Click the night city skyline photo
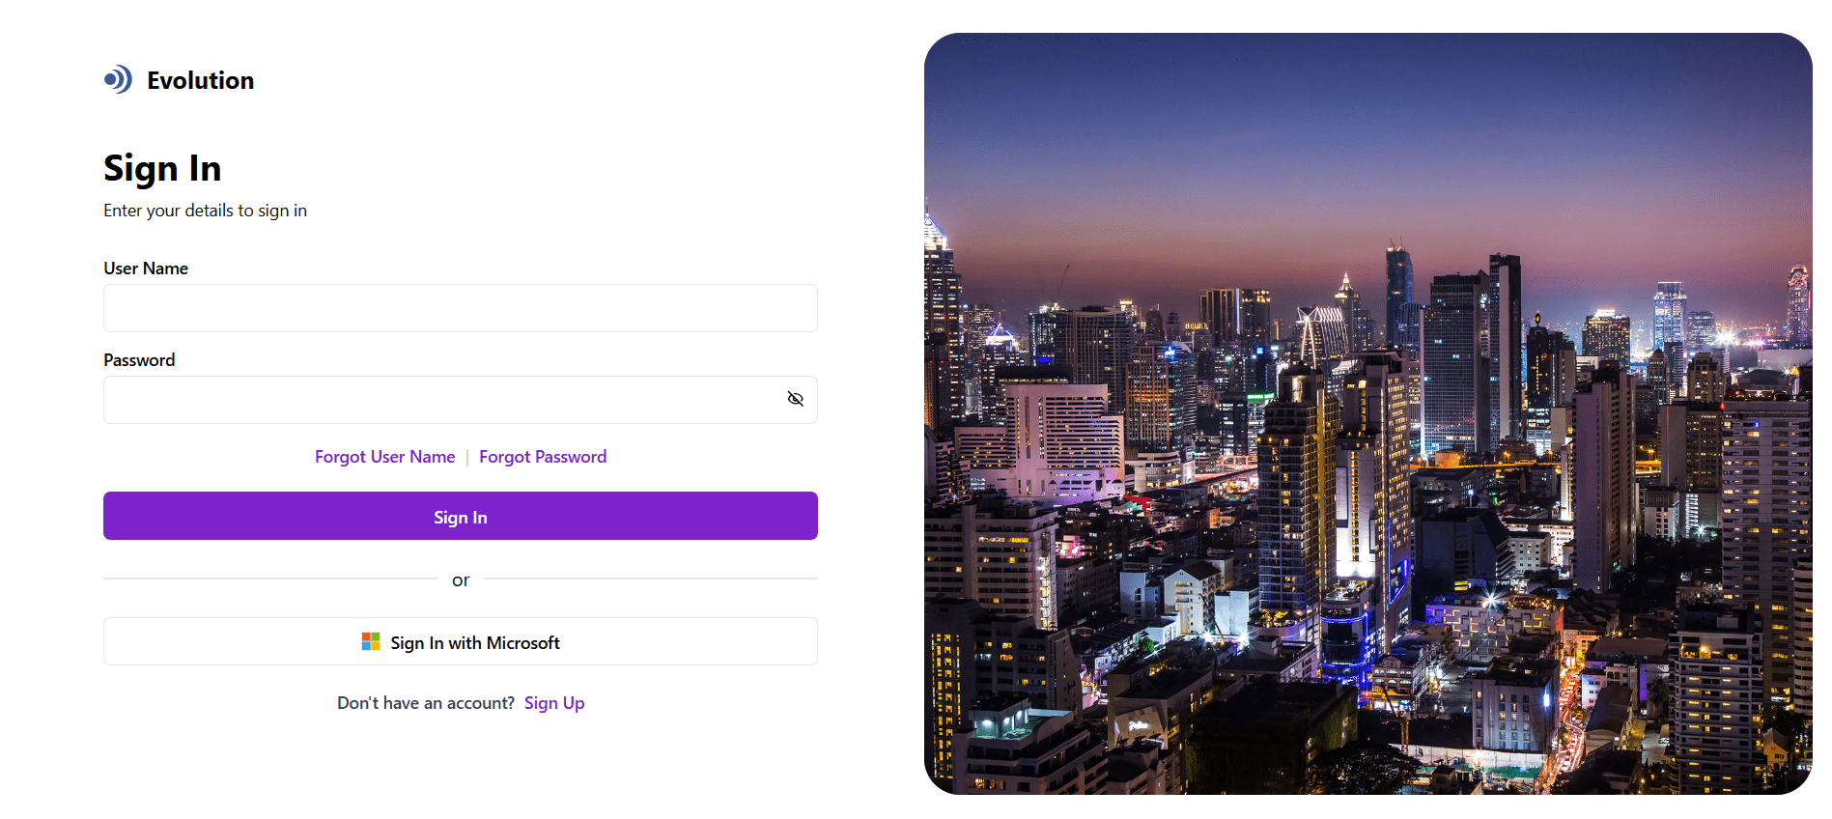Viewport: 1832px width, 819px height. [1367, 413]
